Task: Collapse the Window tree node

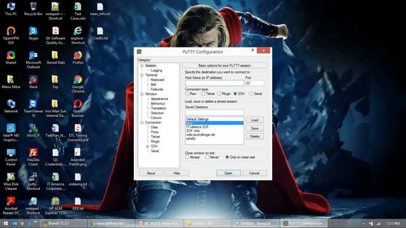Action: [142, 94]
